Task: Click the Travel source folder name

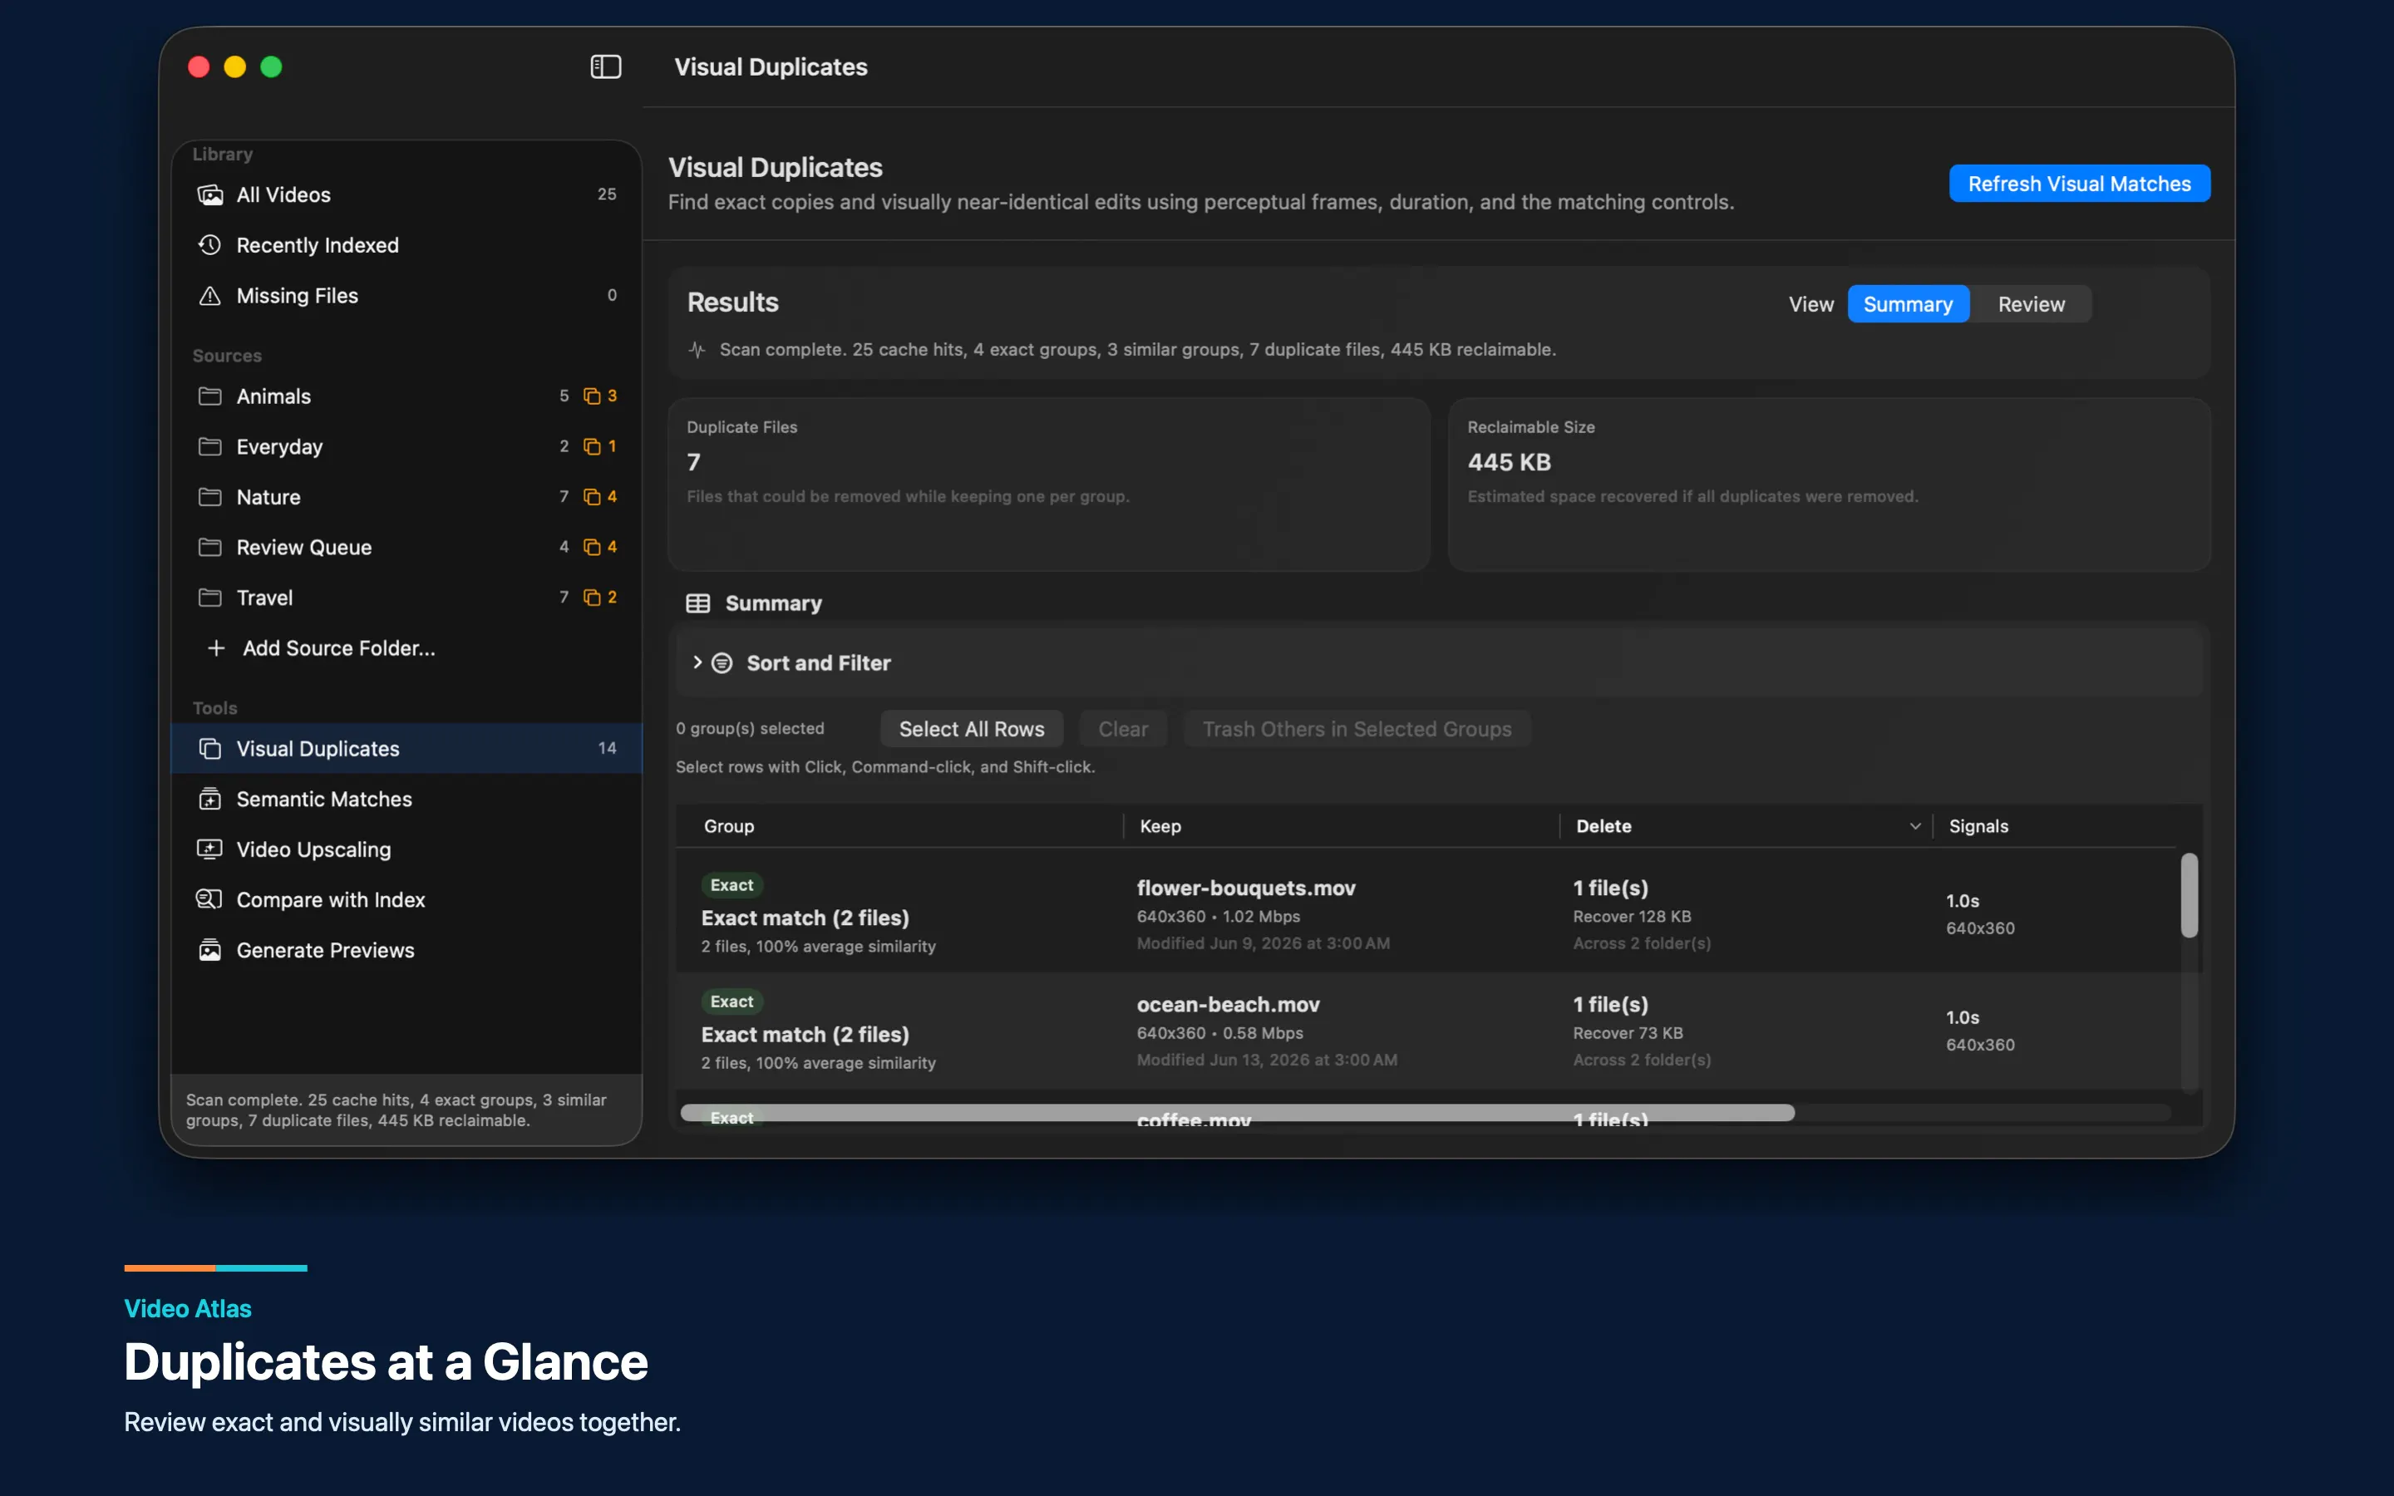Action: coord(264,598)
